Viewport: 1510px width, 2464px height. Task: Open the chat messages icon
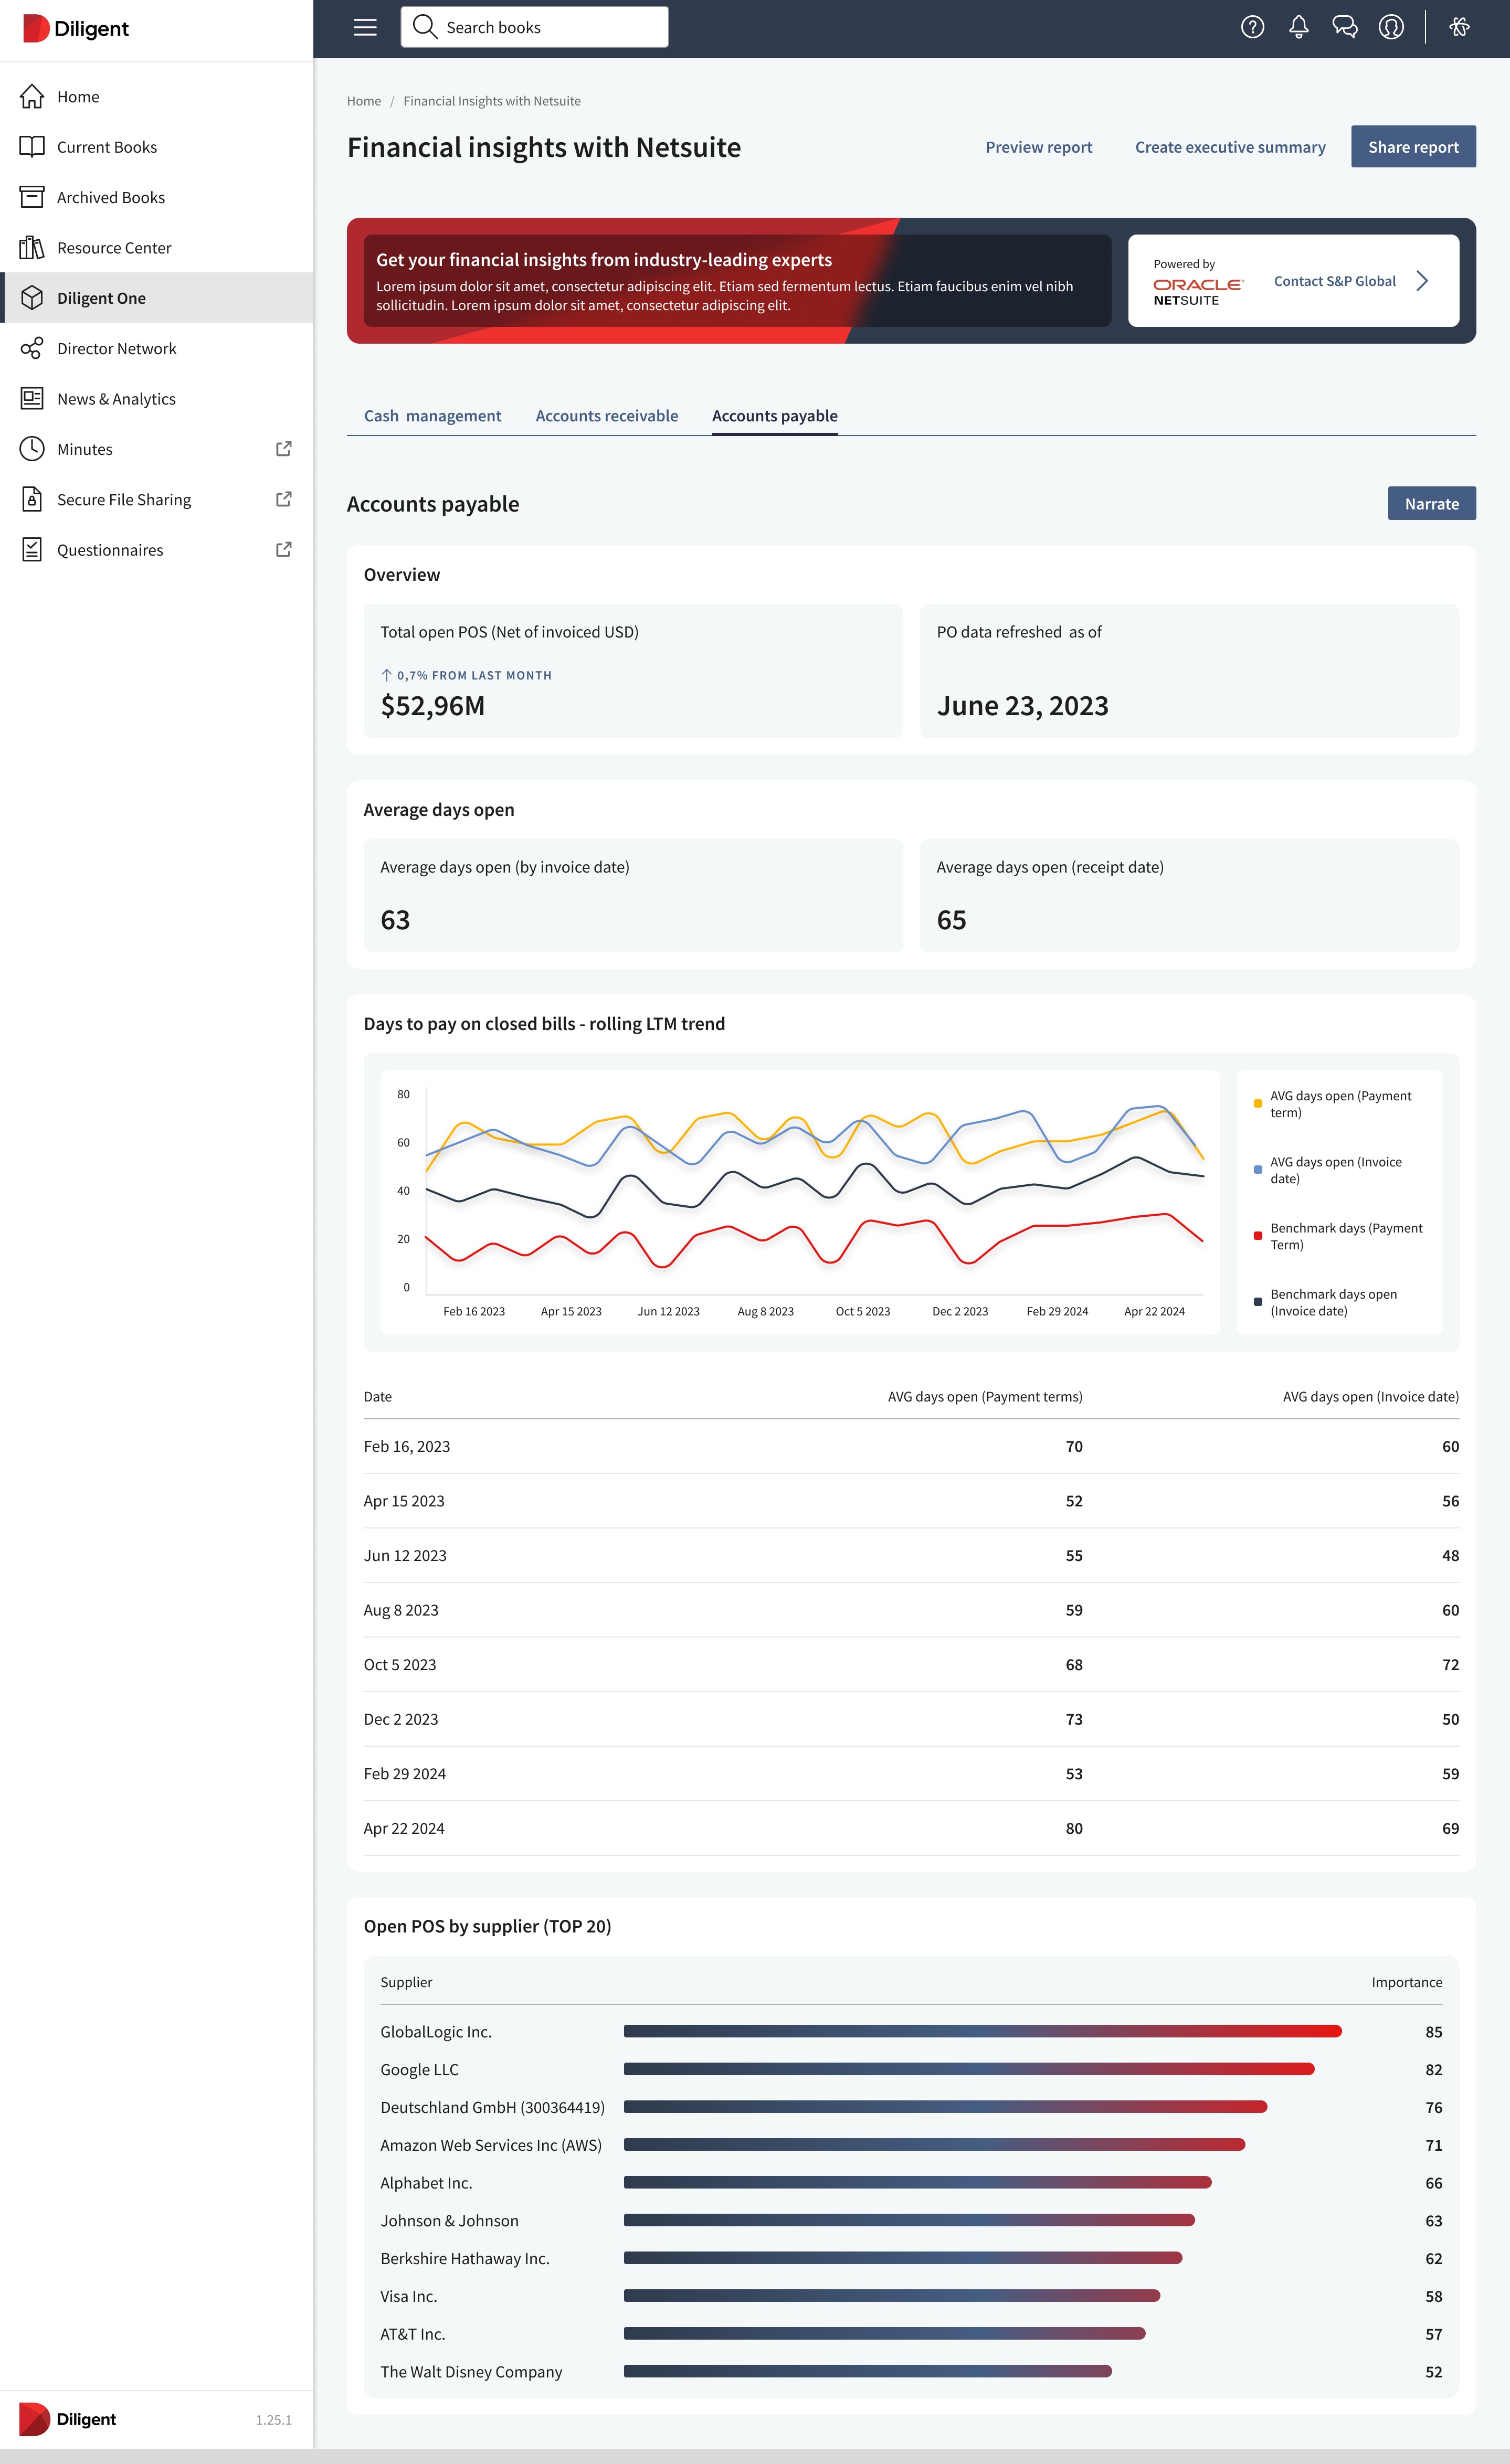(1344, 28)
